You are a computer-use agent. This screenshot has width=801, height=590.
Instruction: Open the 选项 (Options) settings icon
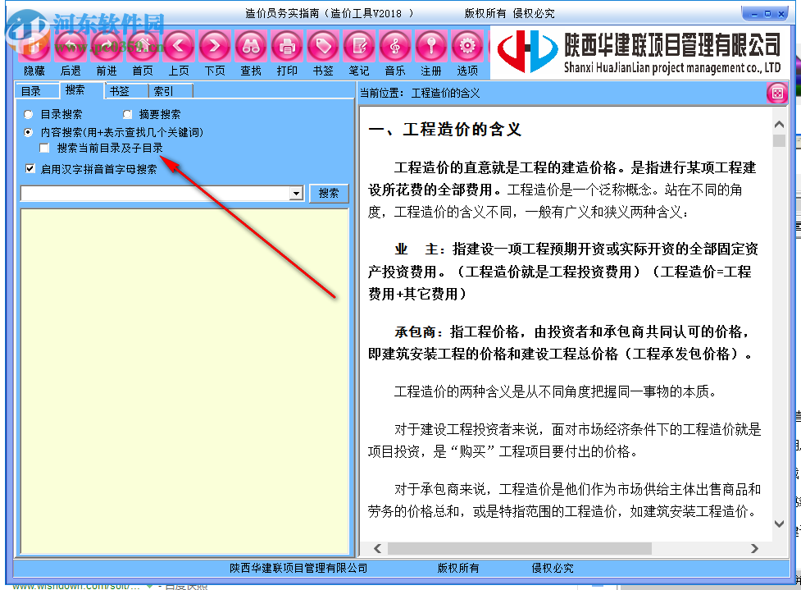[466, 45]
